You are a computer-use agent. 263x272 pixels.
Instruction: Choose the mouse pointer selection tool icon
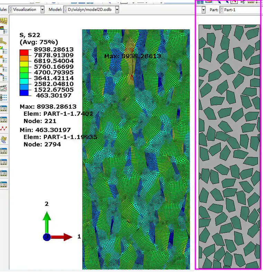[243, 1]
